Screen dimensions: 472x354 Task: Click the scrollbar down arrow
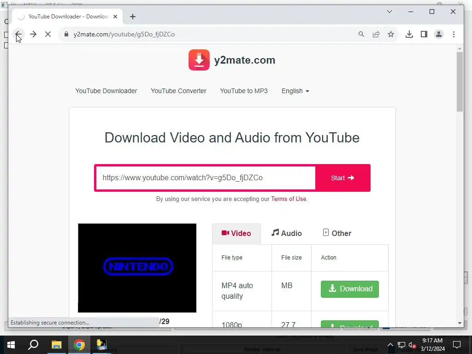tap(460, 323)
